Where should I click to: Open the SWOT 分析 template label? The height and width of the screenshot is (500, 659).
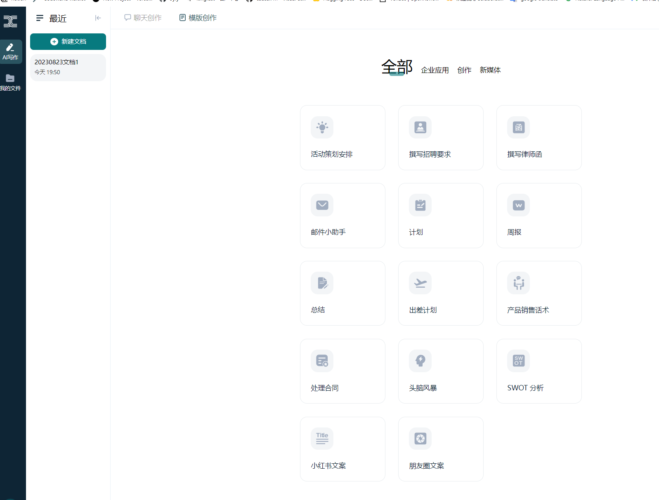pos(525,388)
